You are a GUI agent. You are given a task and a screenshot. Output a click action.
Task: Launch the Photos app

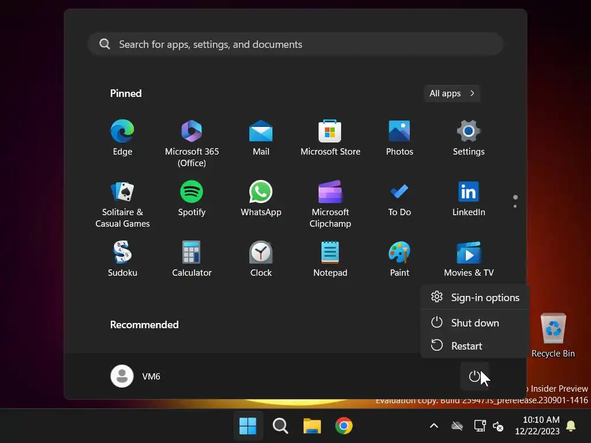[x=399, y=137]
